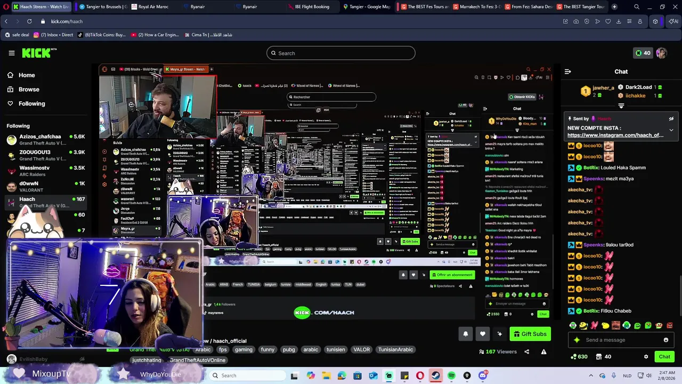Switch to Royal Air Maroc tab
682x384 pixels.
pos(153,6)
